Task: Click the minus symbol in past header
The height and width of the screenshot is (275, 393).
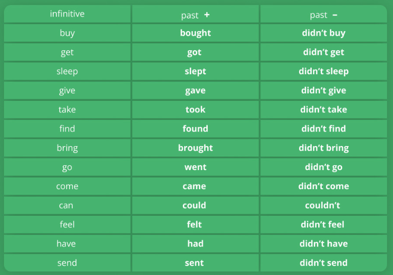Action: [335, 15]
